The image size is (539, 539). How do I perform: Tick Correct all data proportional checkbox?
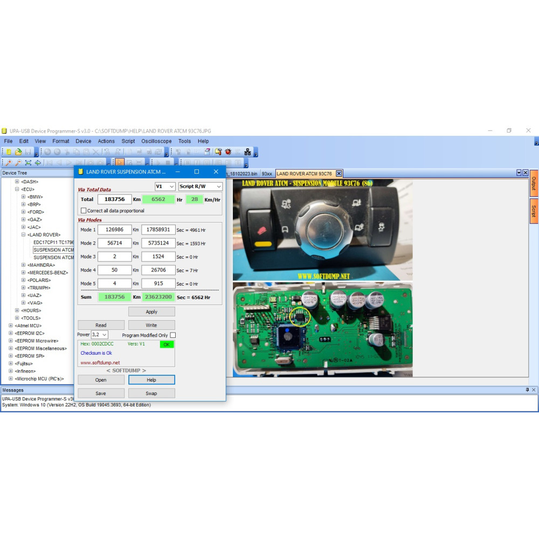tap(84, 210)
